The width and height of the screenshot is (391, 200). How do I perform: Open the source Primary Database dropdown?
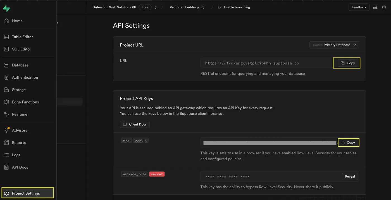click(x=334, y=45)
